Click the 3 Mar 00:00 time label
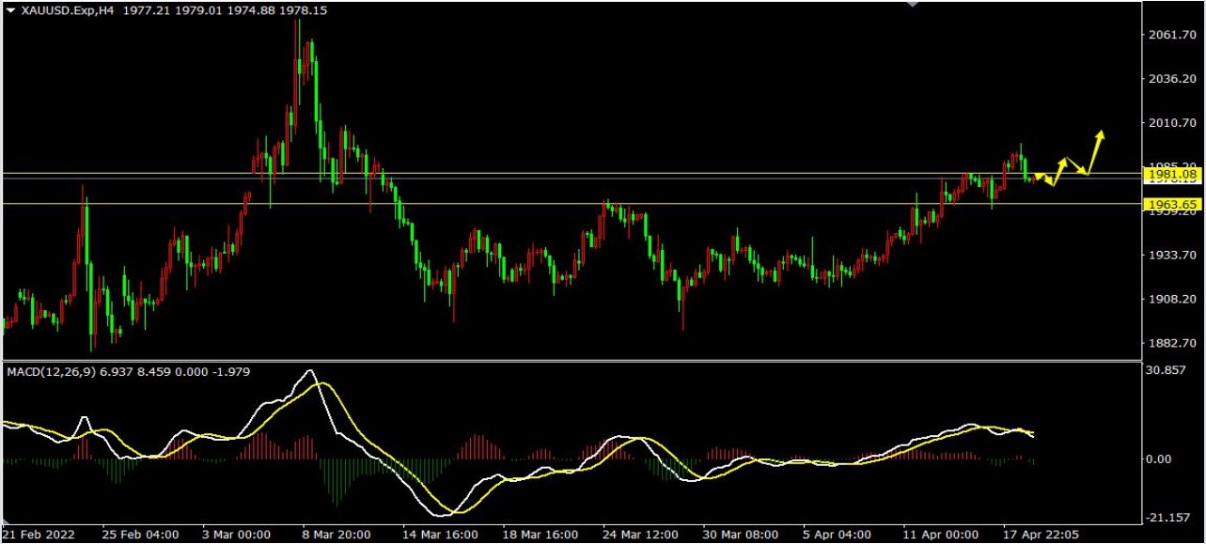This screenshot has width=1206, height=544. point(237,534)
